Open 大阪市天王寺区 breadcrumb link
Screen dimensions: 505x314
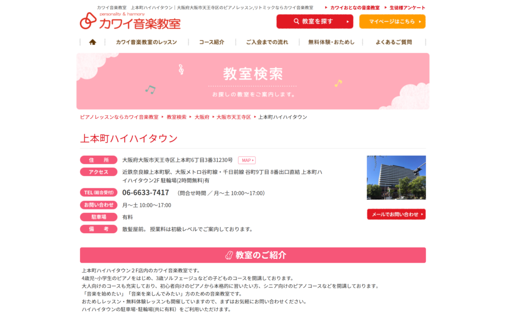click(x=233, y=117)
